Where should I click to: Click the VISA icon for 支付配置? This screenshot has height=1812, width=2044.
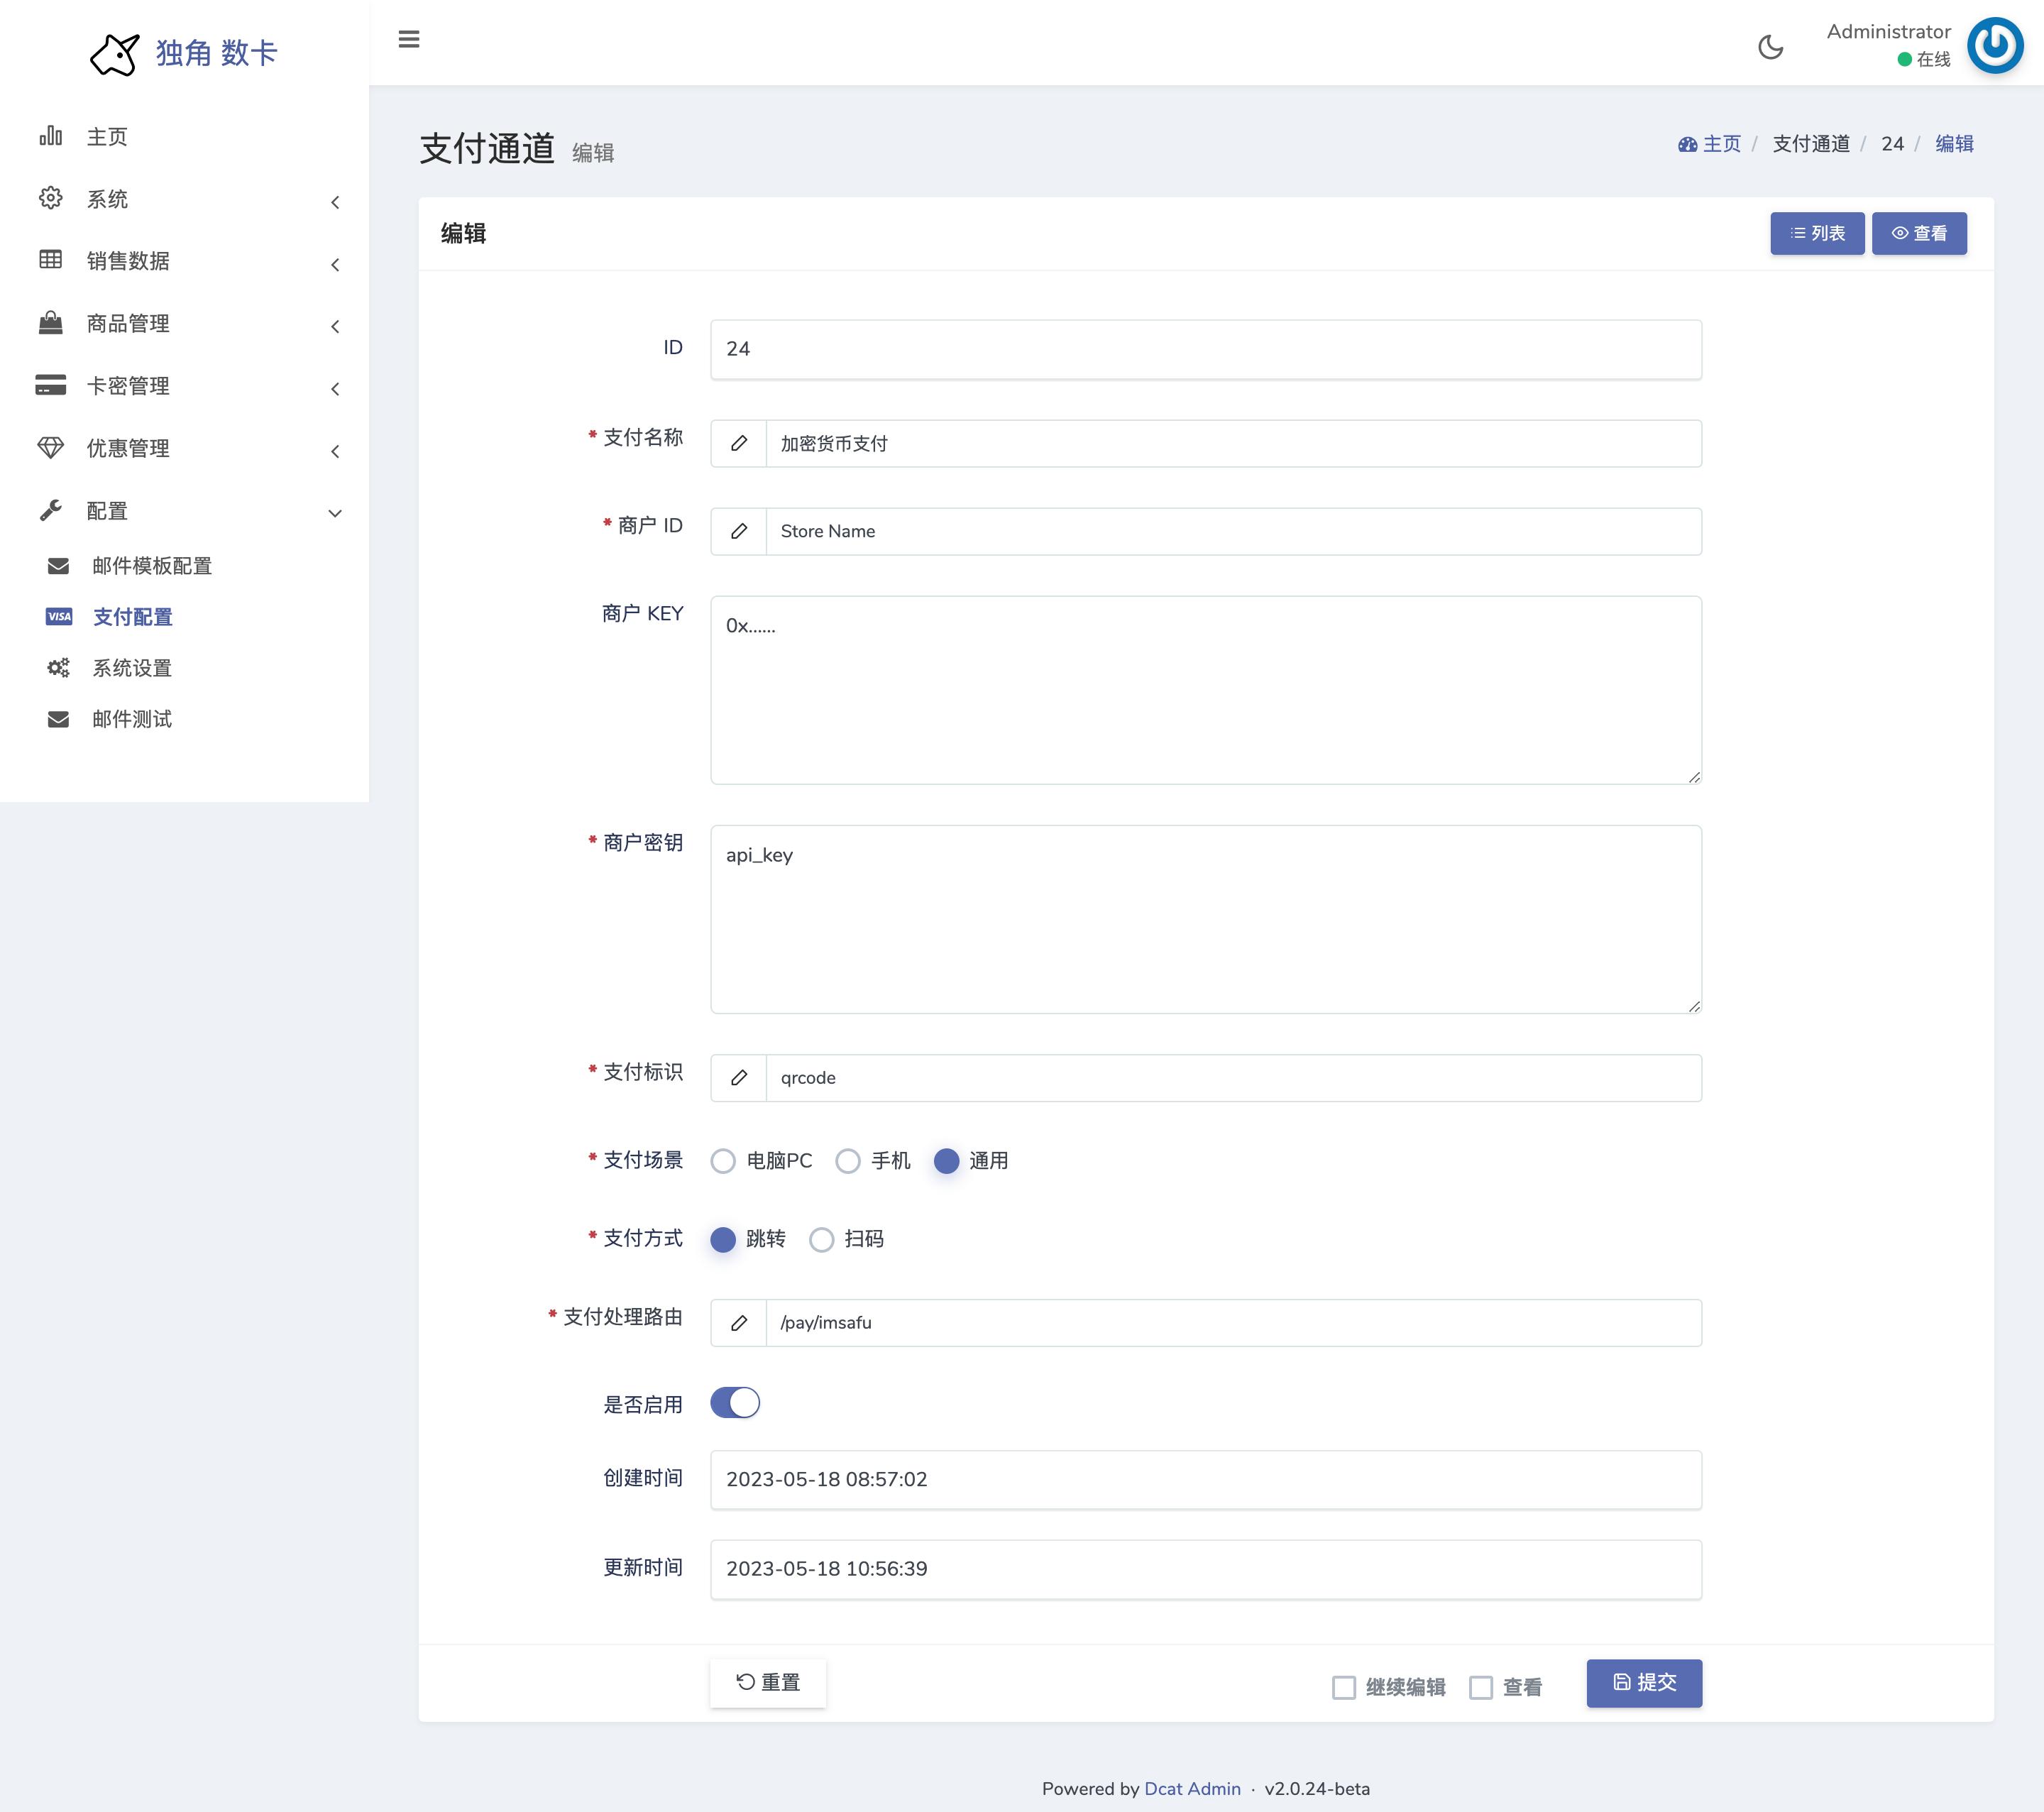[59, 617]
